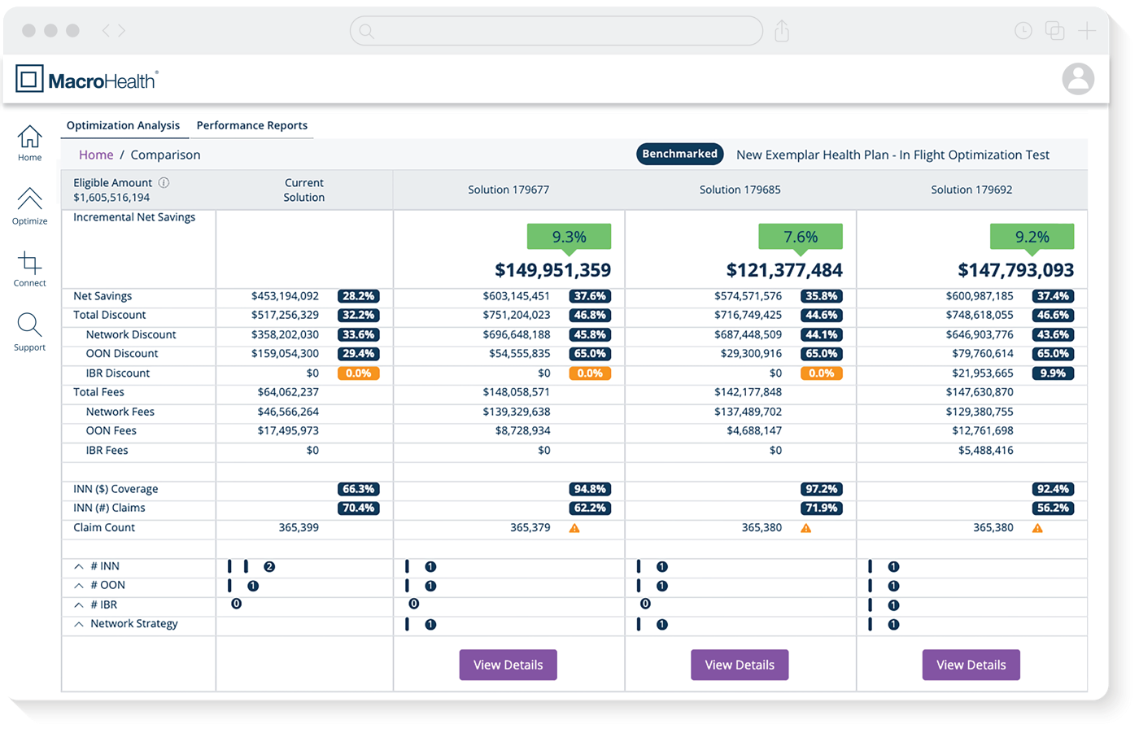1139x733 pixels.
Task: Click warning icon for Solution 179692 claim count
Action: coord(1037,528)
